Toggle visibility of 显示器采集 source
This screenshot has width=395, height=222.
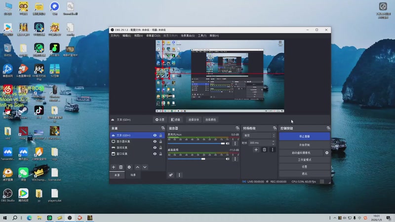pos(155,142)
